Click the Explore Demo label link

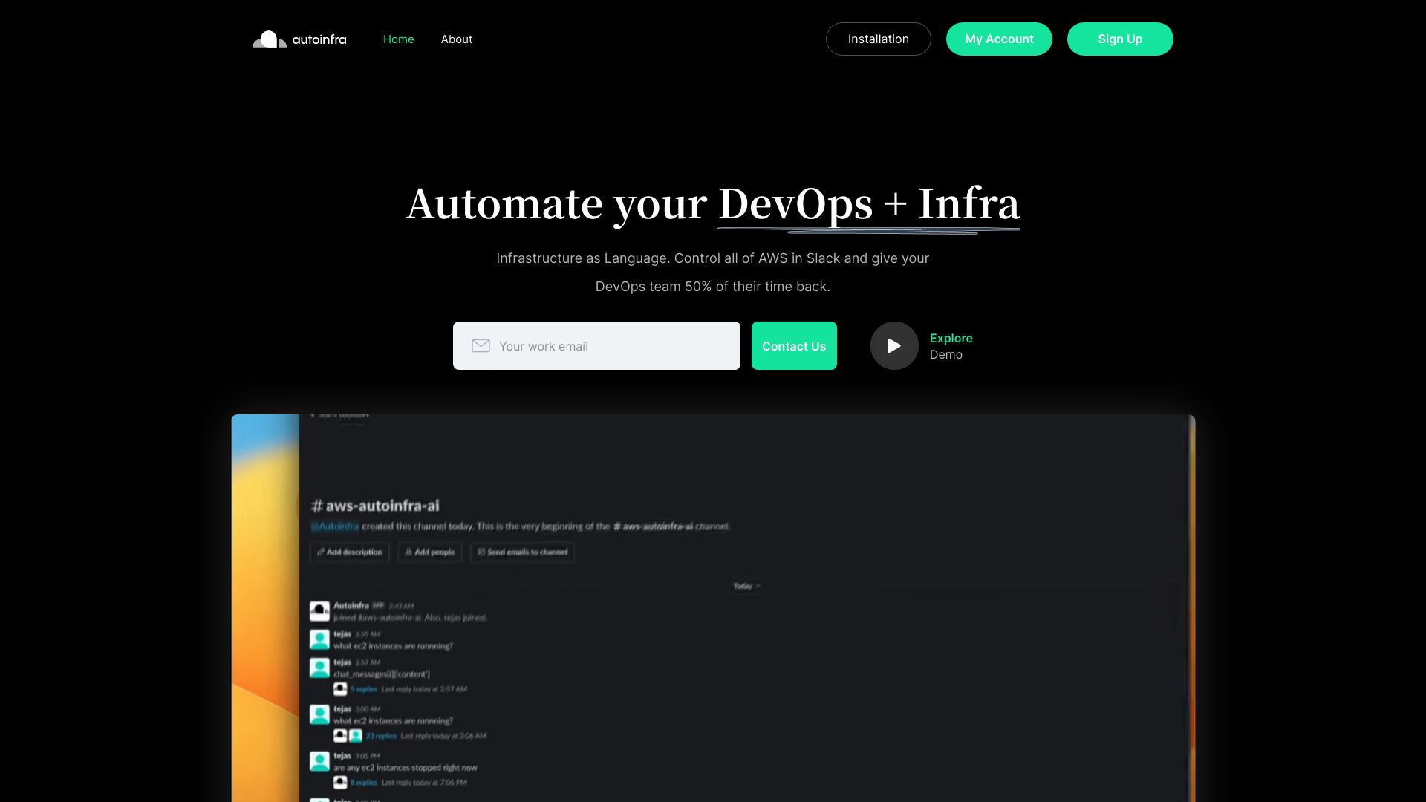pos(951,345)
